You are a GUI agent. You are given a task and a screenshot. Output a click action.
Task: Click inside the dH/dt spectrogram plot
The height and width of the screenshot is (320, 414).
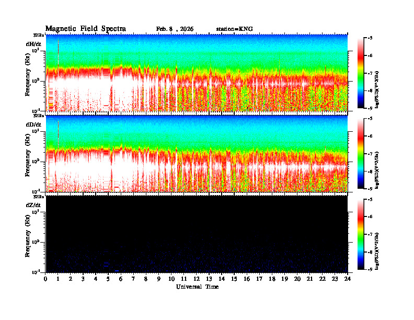[197, 73]
